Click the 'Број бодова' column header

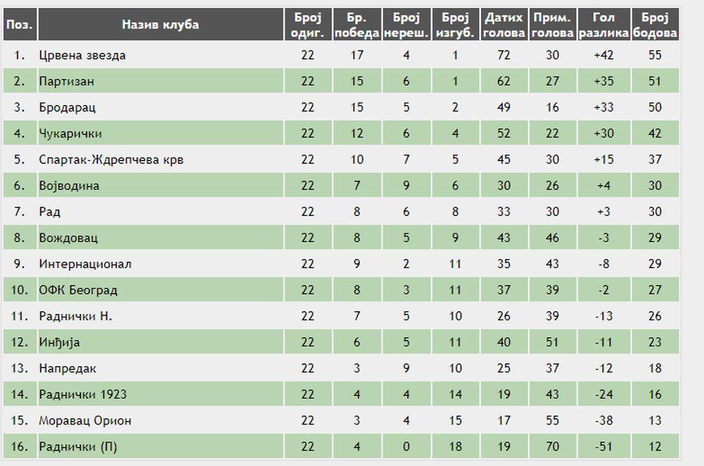tap(655, 25)
